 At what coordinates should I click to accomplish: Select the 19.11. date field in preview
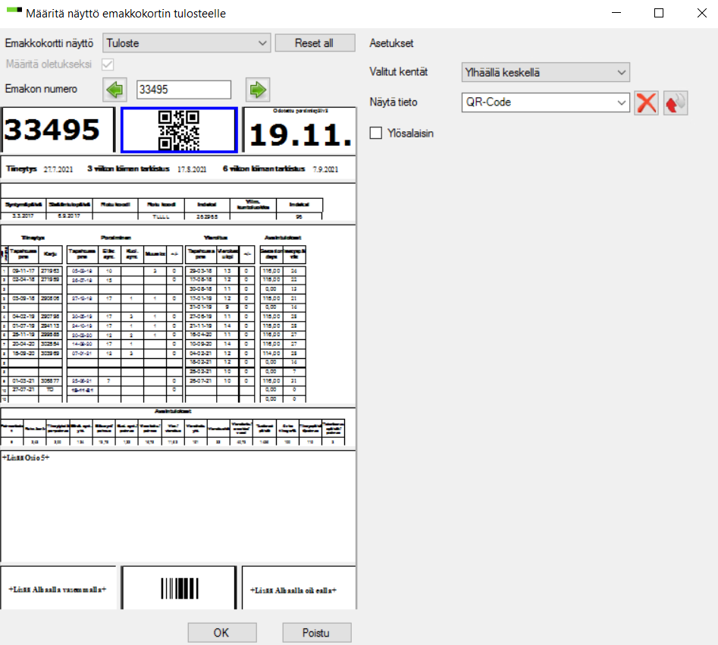299,130
